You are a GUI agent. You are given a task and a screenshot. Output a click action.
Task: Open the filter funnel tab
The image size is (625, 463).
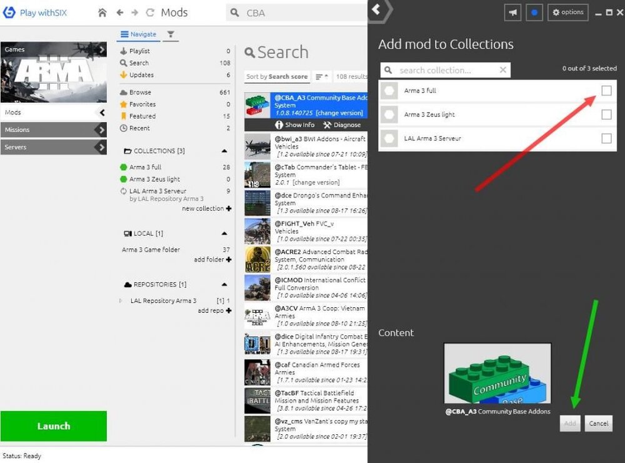[x=171, y=34]
